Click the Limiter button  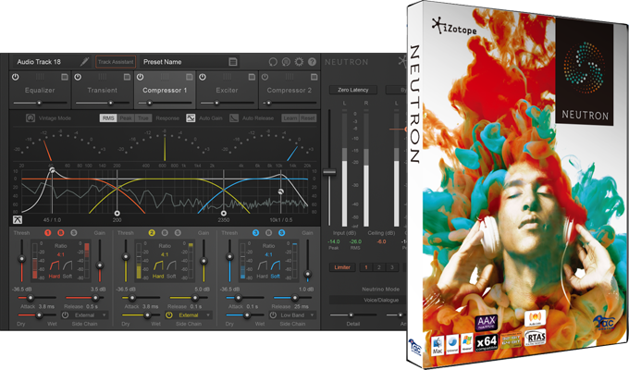click(342, 267)
